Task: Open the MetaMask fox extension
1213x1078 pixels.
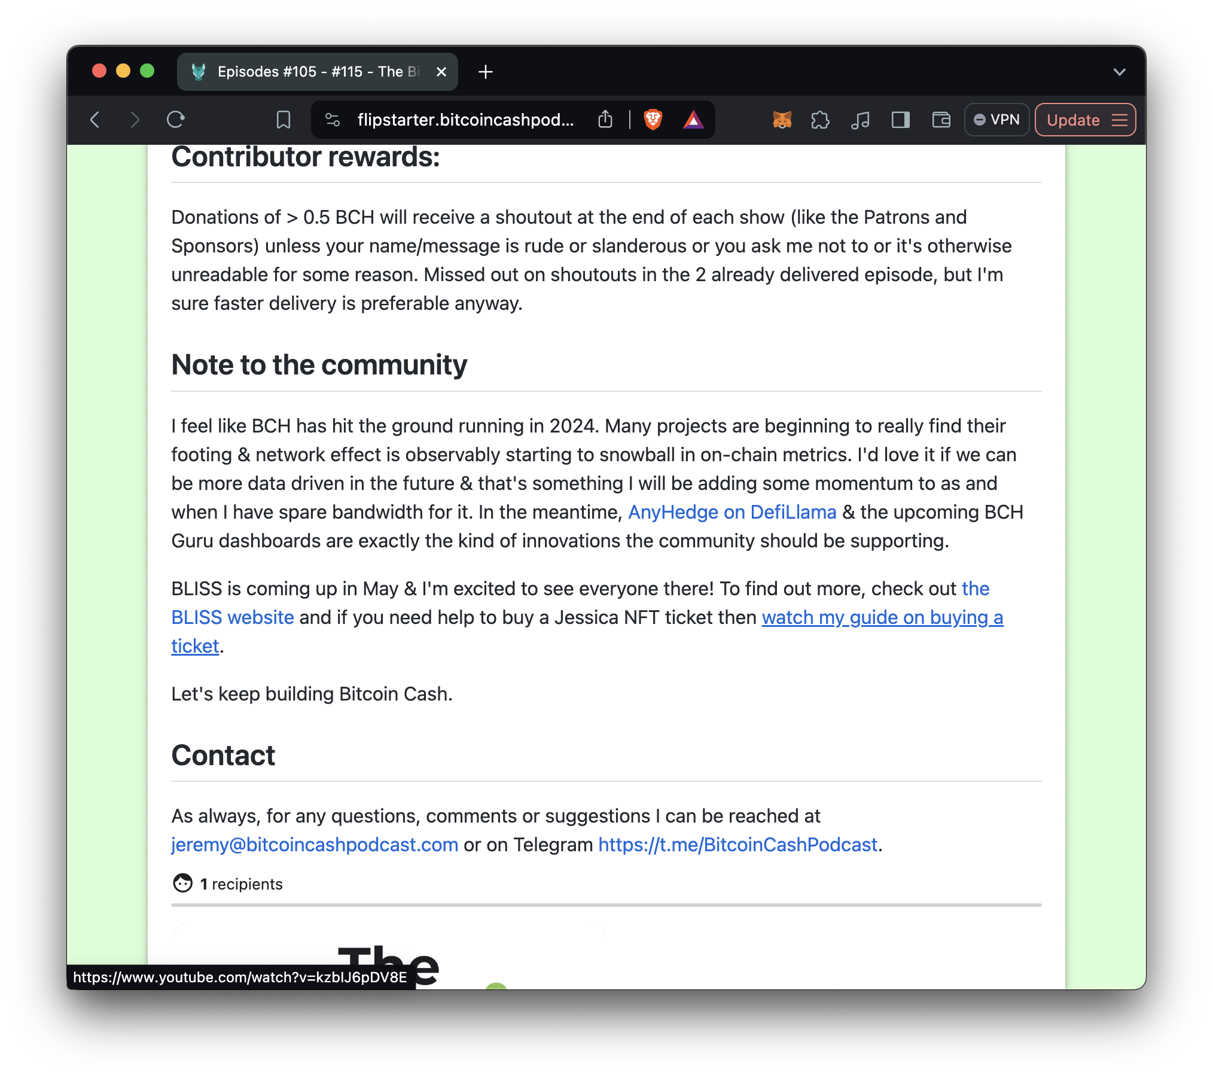Action: pos(782,120)
